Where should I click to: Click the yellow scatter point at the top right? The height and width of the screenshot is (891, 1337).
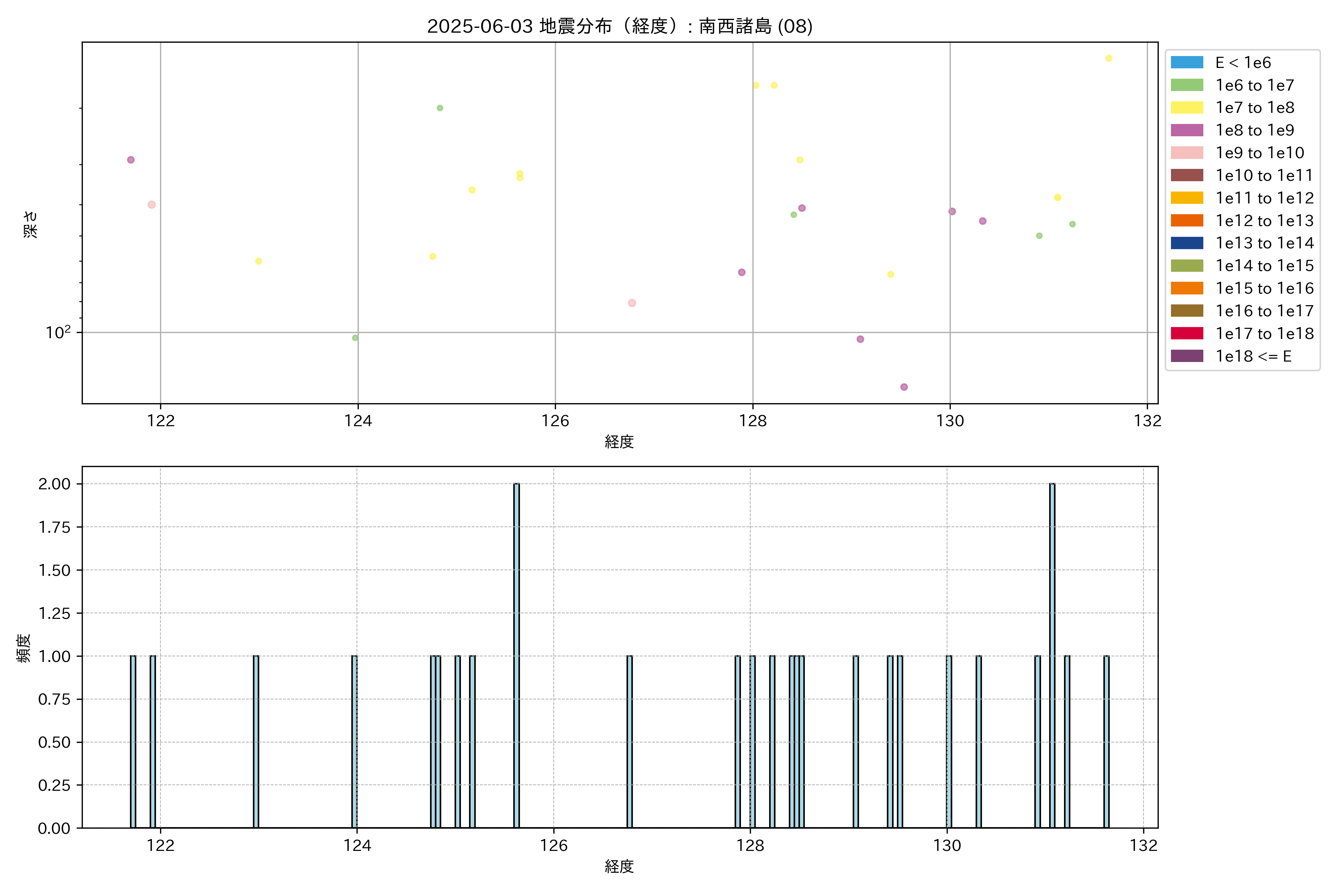coord(1109,59)
